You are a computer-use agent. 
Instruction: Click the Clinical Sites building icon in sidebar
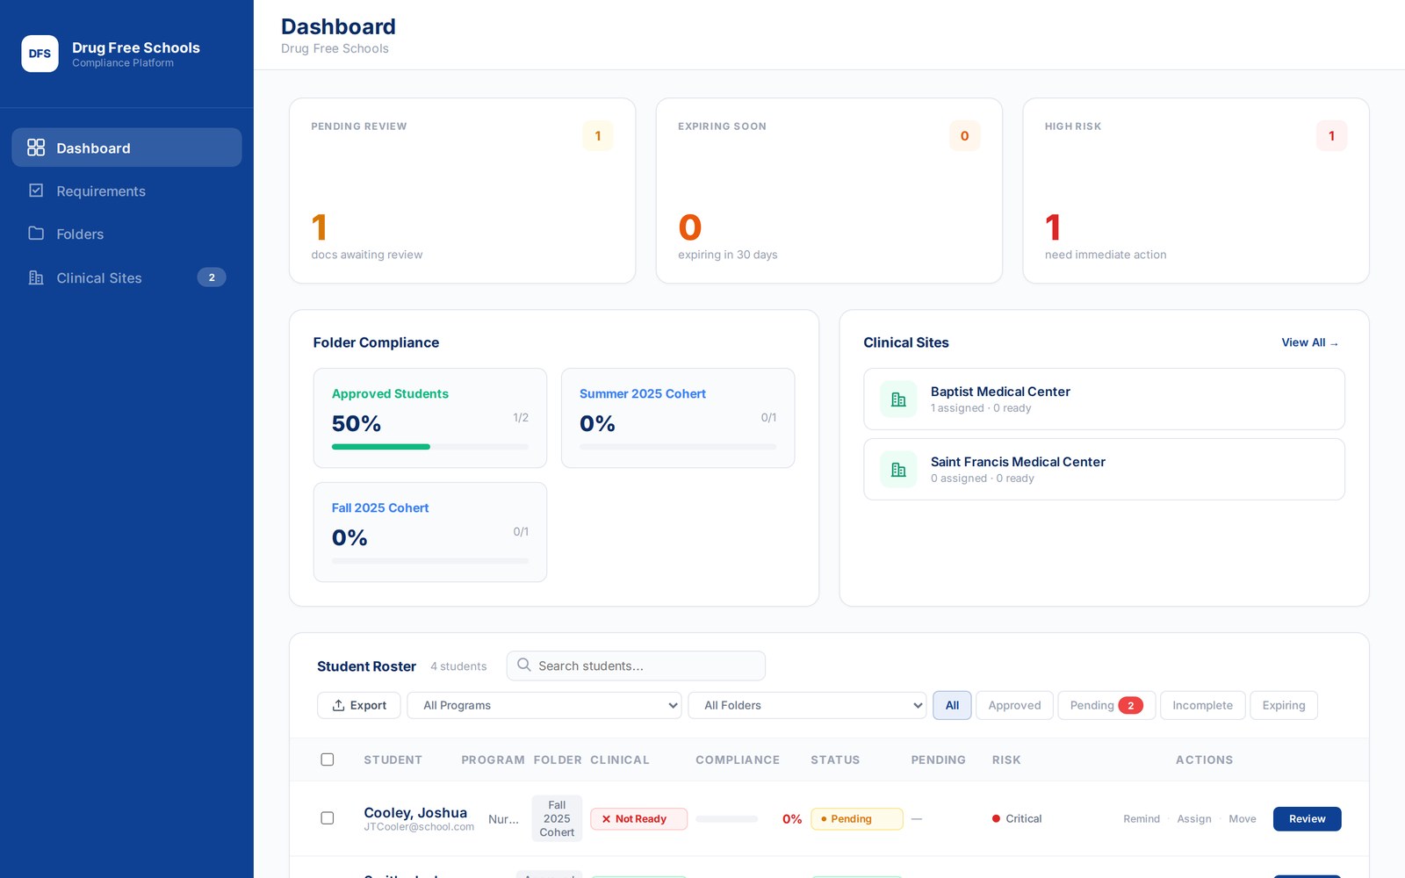36,277
